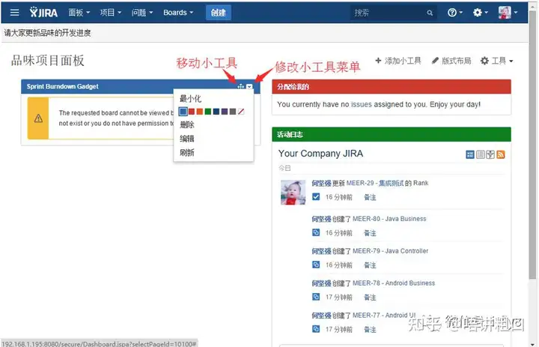Open MEER-79 - Java Controller link

[x=391, y=251]
